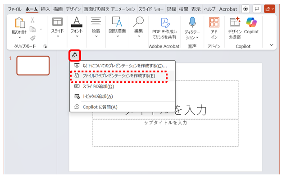Click the フォント icon
Screen dimensions: 282x178
tap(77, 22)
